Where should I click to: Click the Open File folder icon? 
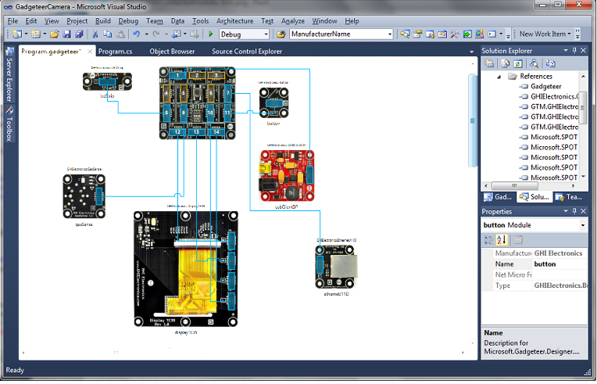pyautogui.click(x=55, y=34)
